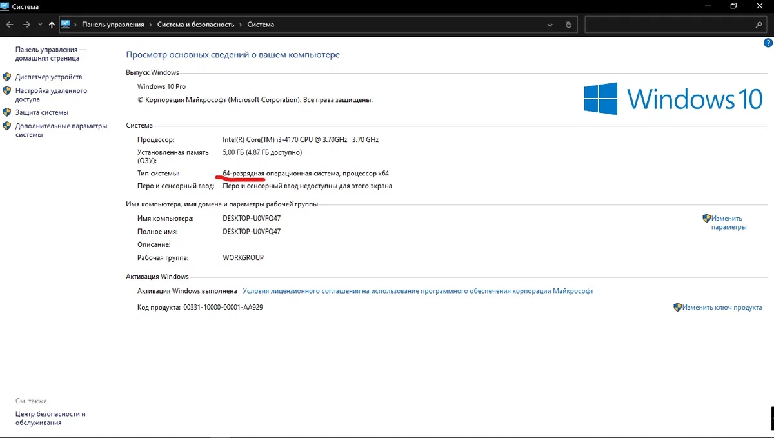Click the Система breadcrumb
Image resolution: width=774 pixels, height=438 pixels.
click(260, 25)
